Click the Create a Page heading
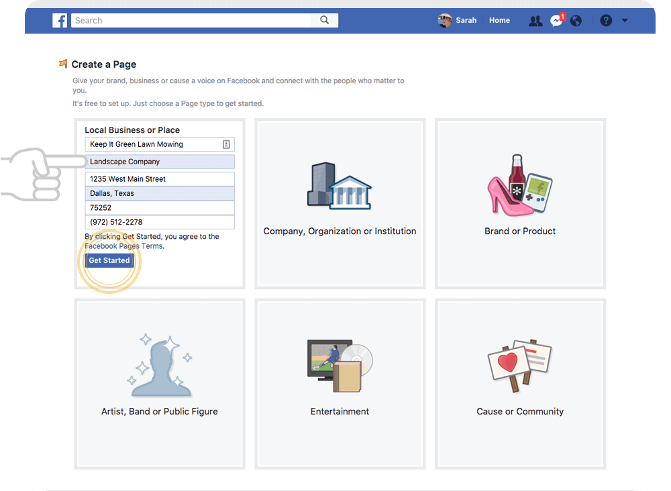671x491 pixels. [x=104, y=64]
